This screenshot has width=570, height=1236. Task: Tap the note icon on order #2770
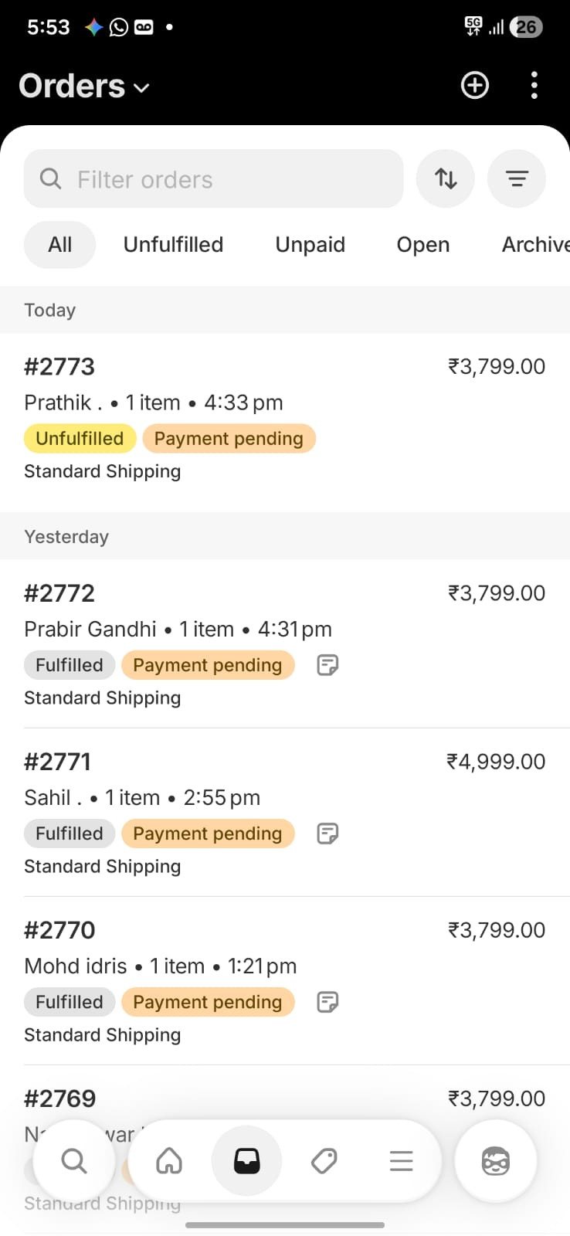tap(328, 1002)
